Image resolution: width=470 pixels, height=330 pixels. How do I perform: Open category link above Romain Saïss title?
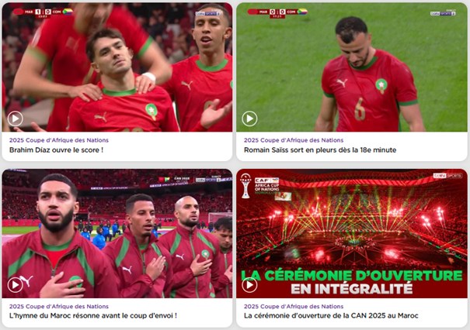coord(294,140)
